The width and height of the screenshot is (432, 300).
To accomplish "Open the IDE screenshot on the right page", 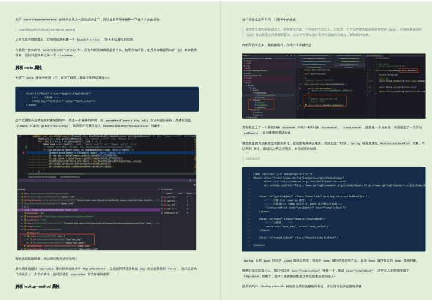I will [334, 86].
